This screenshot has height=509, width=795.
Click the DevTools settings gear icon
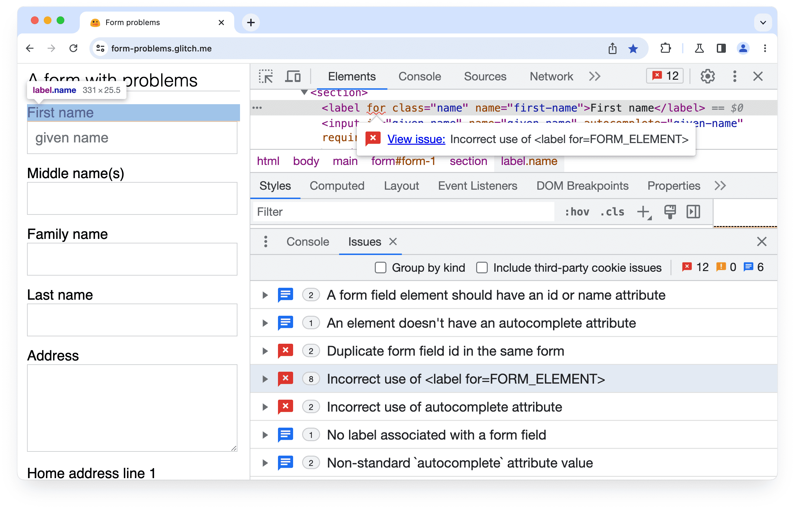tap(707, 77)
